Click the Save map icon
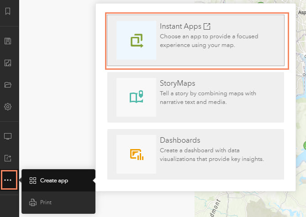Image resolution: width=306 pixels, height=217 pixels. click(x=8, y=41)
